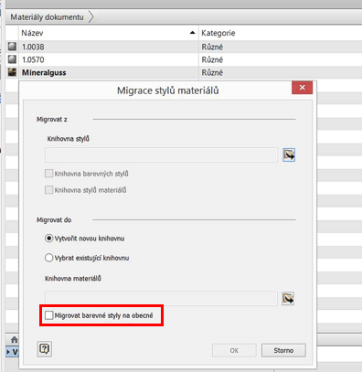The height and width of the screenshot is (372, 362).
Task: Close the Migrace stylů materiálů dialog
Action: (x=302, y=88)
